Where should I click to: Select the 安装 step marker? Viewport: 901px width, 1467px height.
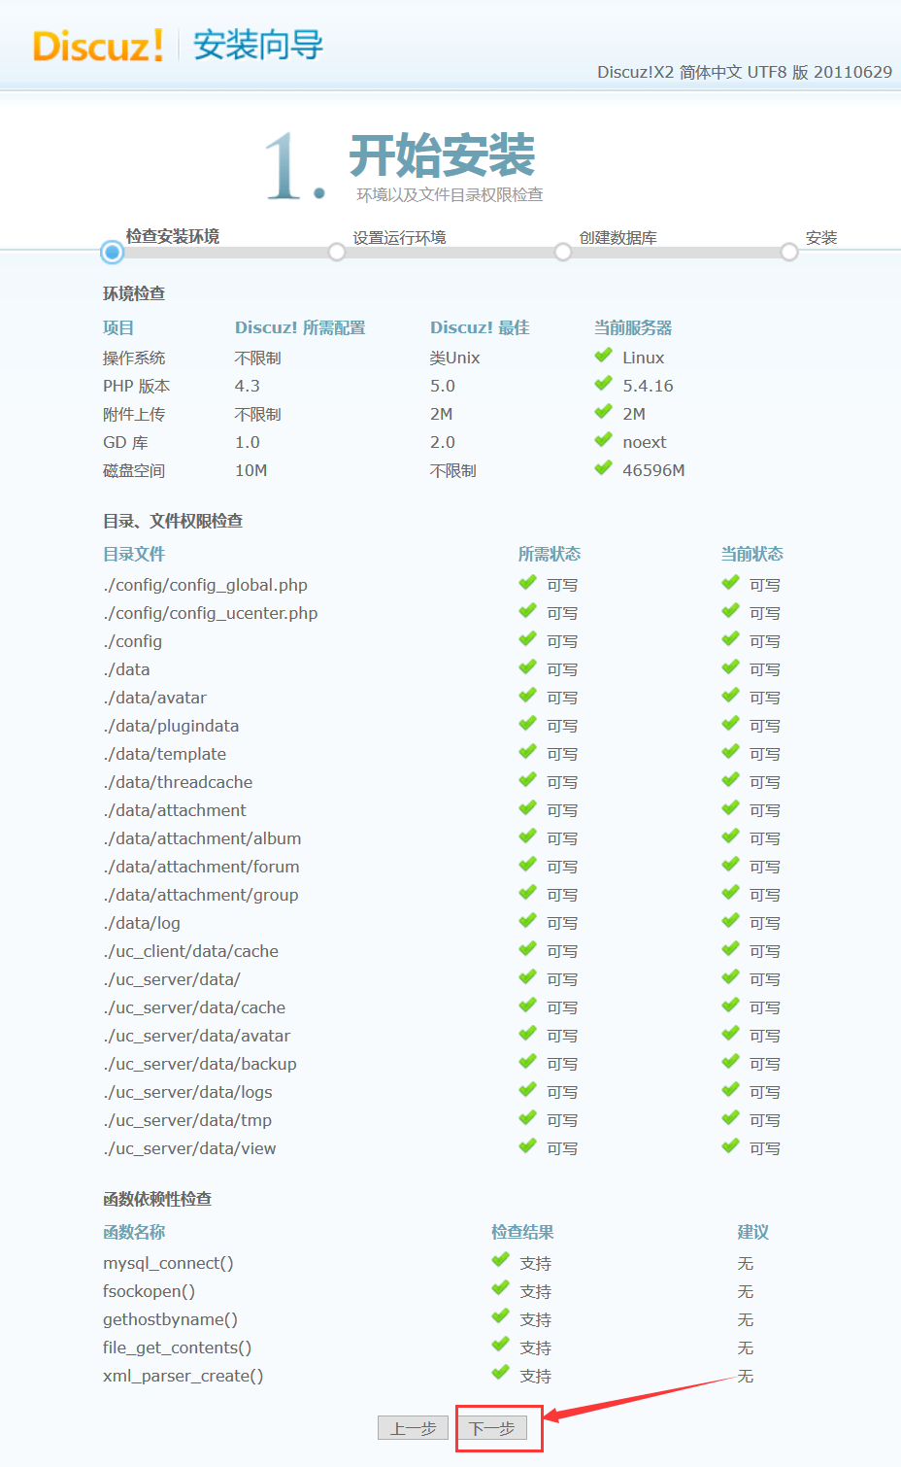point(789,253)
